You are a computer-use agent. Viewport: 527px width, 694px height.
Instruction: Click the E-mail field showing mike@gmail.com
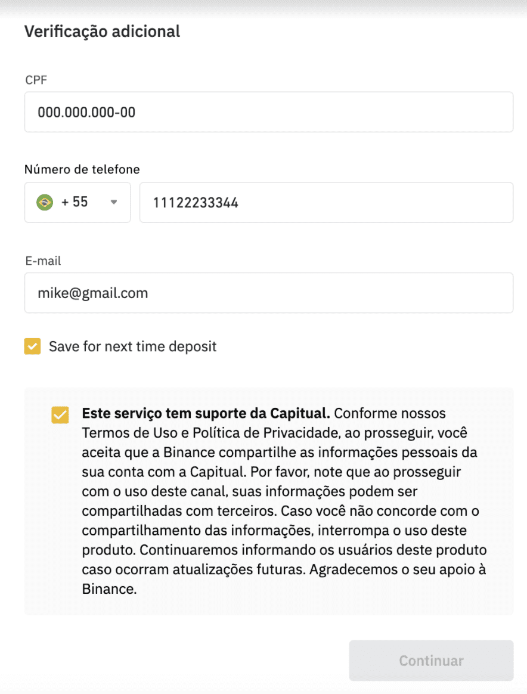click(269, 293)
